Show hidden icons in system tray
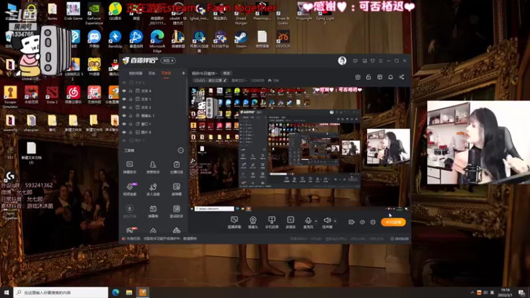This screenshot has height=298, width=530. (x=472, y=292)
